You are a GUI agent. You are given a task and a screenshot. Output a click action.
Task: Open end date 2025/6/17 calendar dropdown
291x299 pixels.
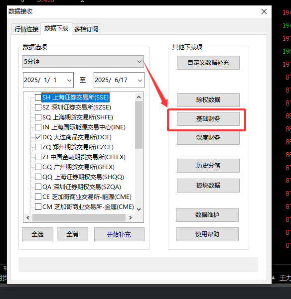pyautogui.click(x=140, y=80)
